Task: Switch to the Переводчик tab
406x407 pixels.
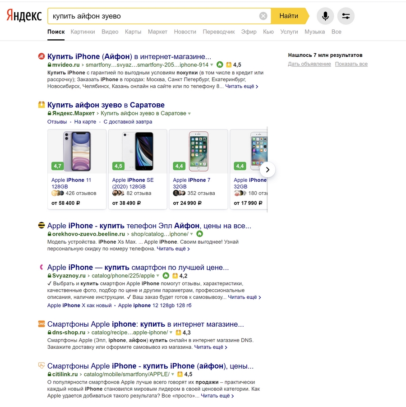Action: coord(219,32)
